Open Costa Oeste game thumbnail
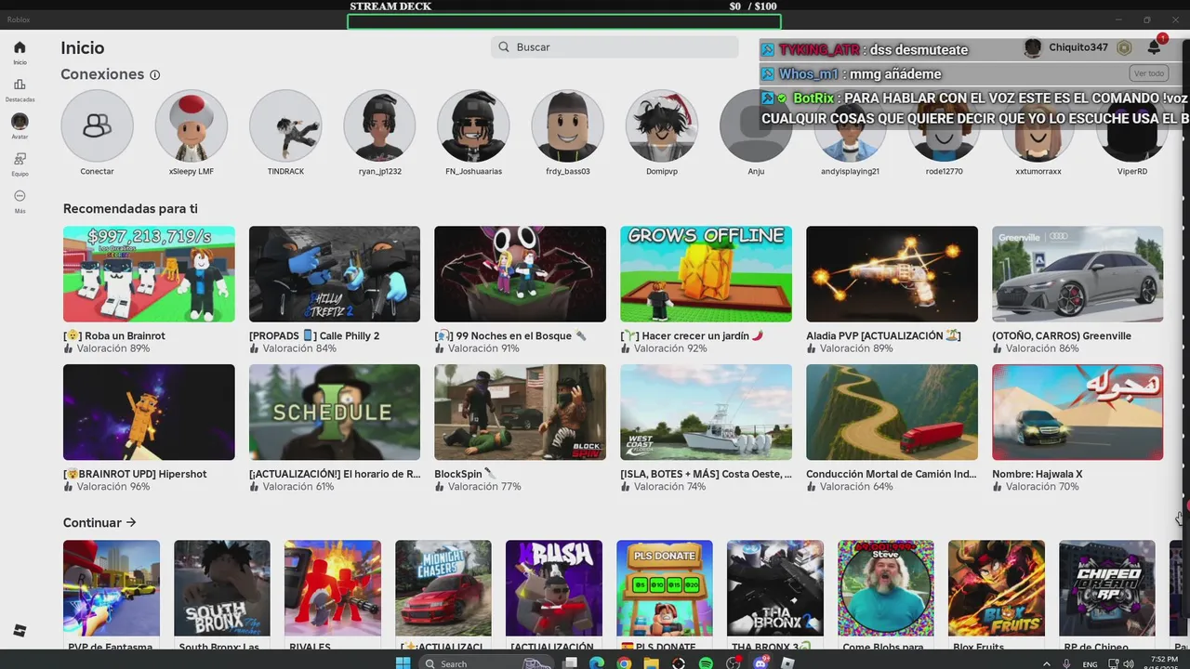1190x669 pixels. [x=706, y=412]
